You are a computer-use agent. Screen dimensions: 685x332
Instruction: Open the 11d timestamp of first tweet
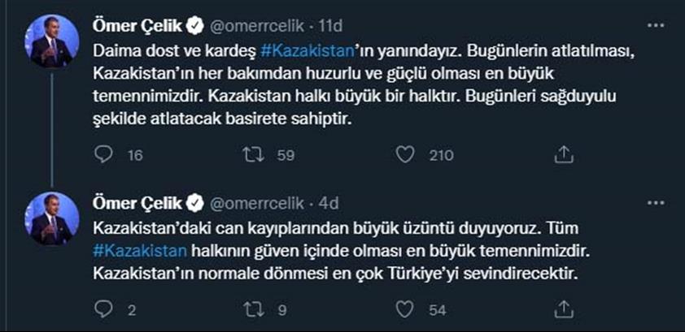[332, 28]
